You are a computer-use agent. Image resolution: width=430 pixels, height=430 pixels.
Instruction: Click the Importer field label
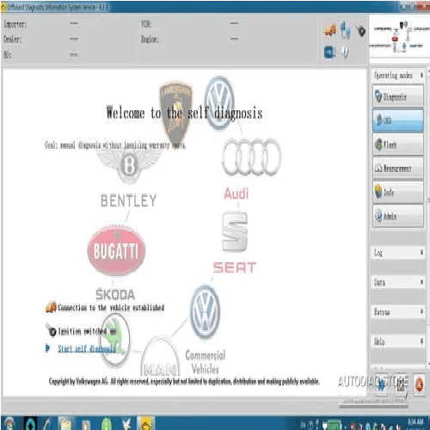point(15,24)
